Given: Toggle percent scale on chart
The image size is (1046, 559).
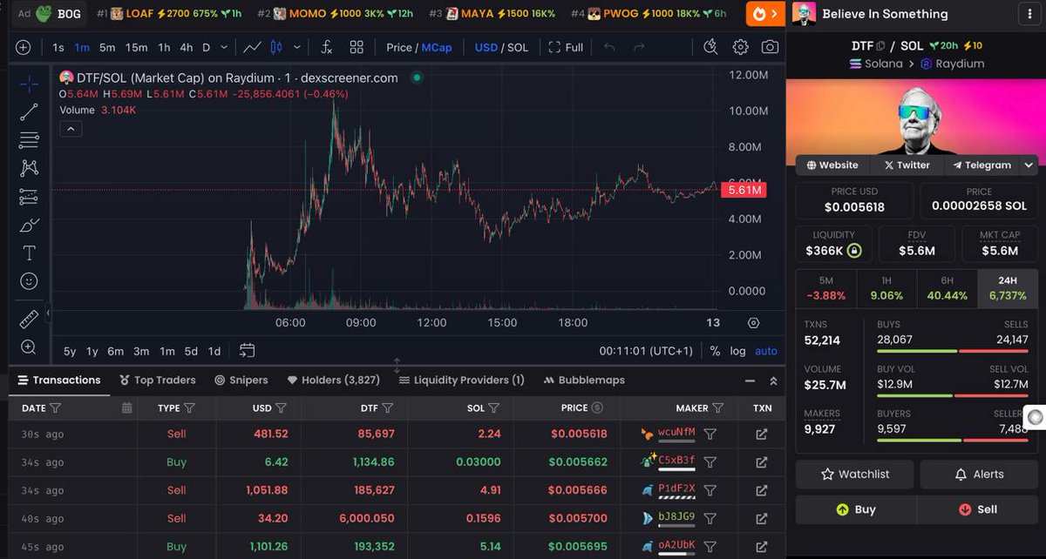Looking at the screenshot, I should point(715,351).
